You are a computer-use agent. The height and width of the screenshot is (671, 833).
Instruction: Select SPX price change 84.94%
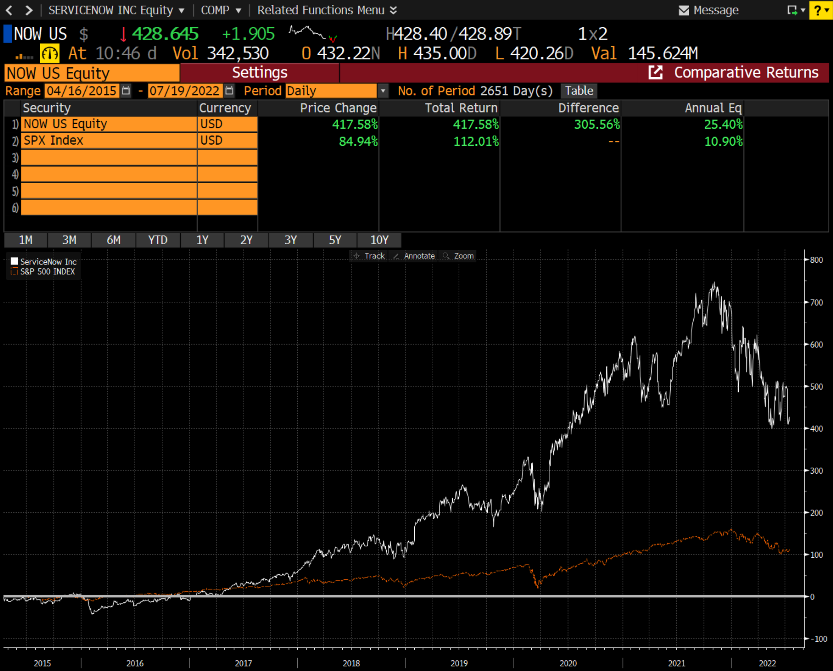point(358,141)
